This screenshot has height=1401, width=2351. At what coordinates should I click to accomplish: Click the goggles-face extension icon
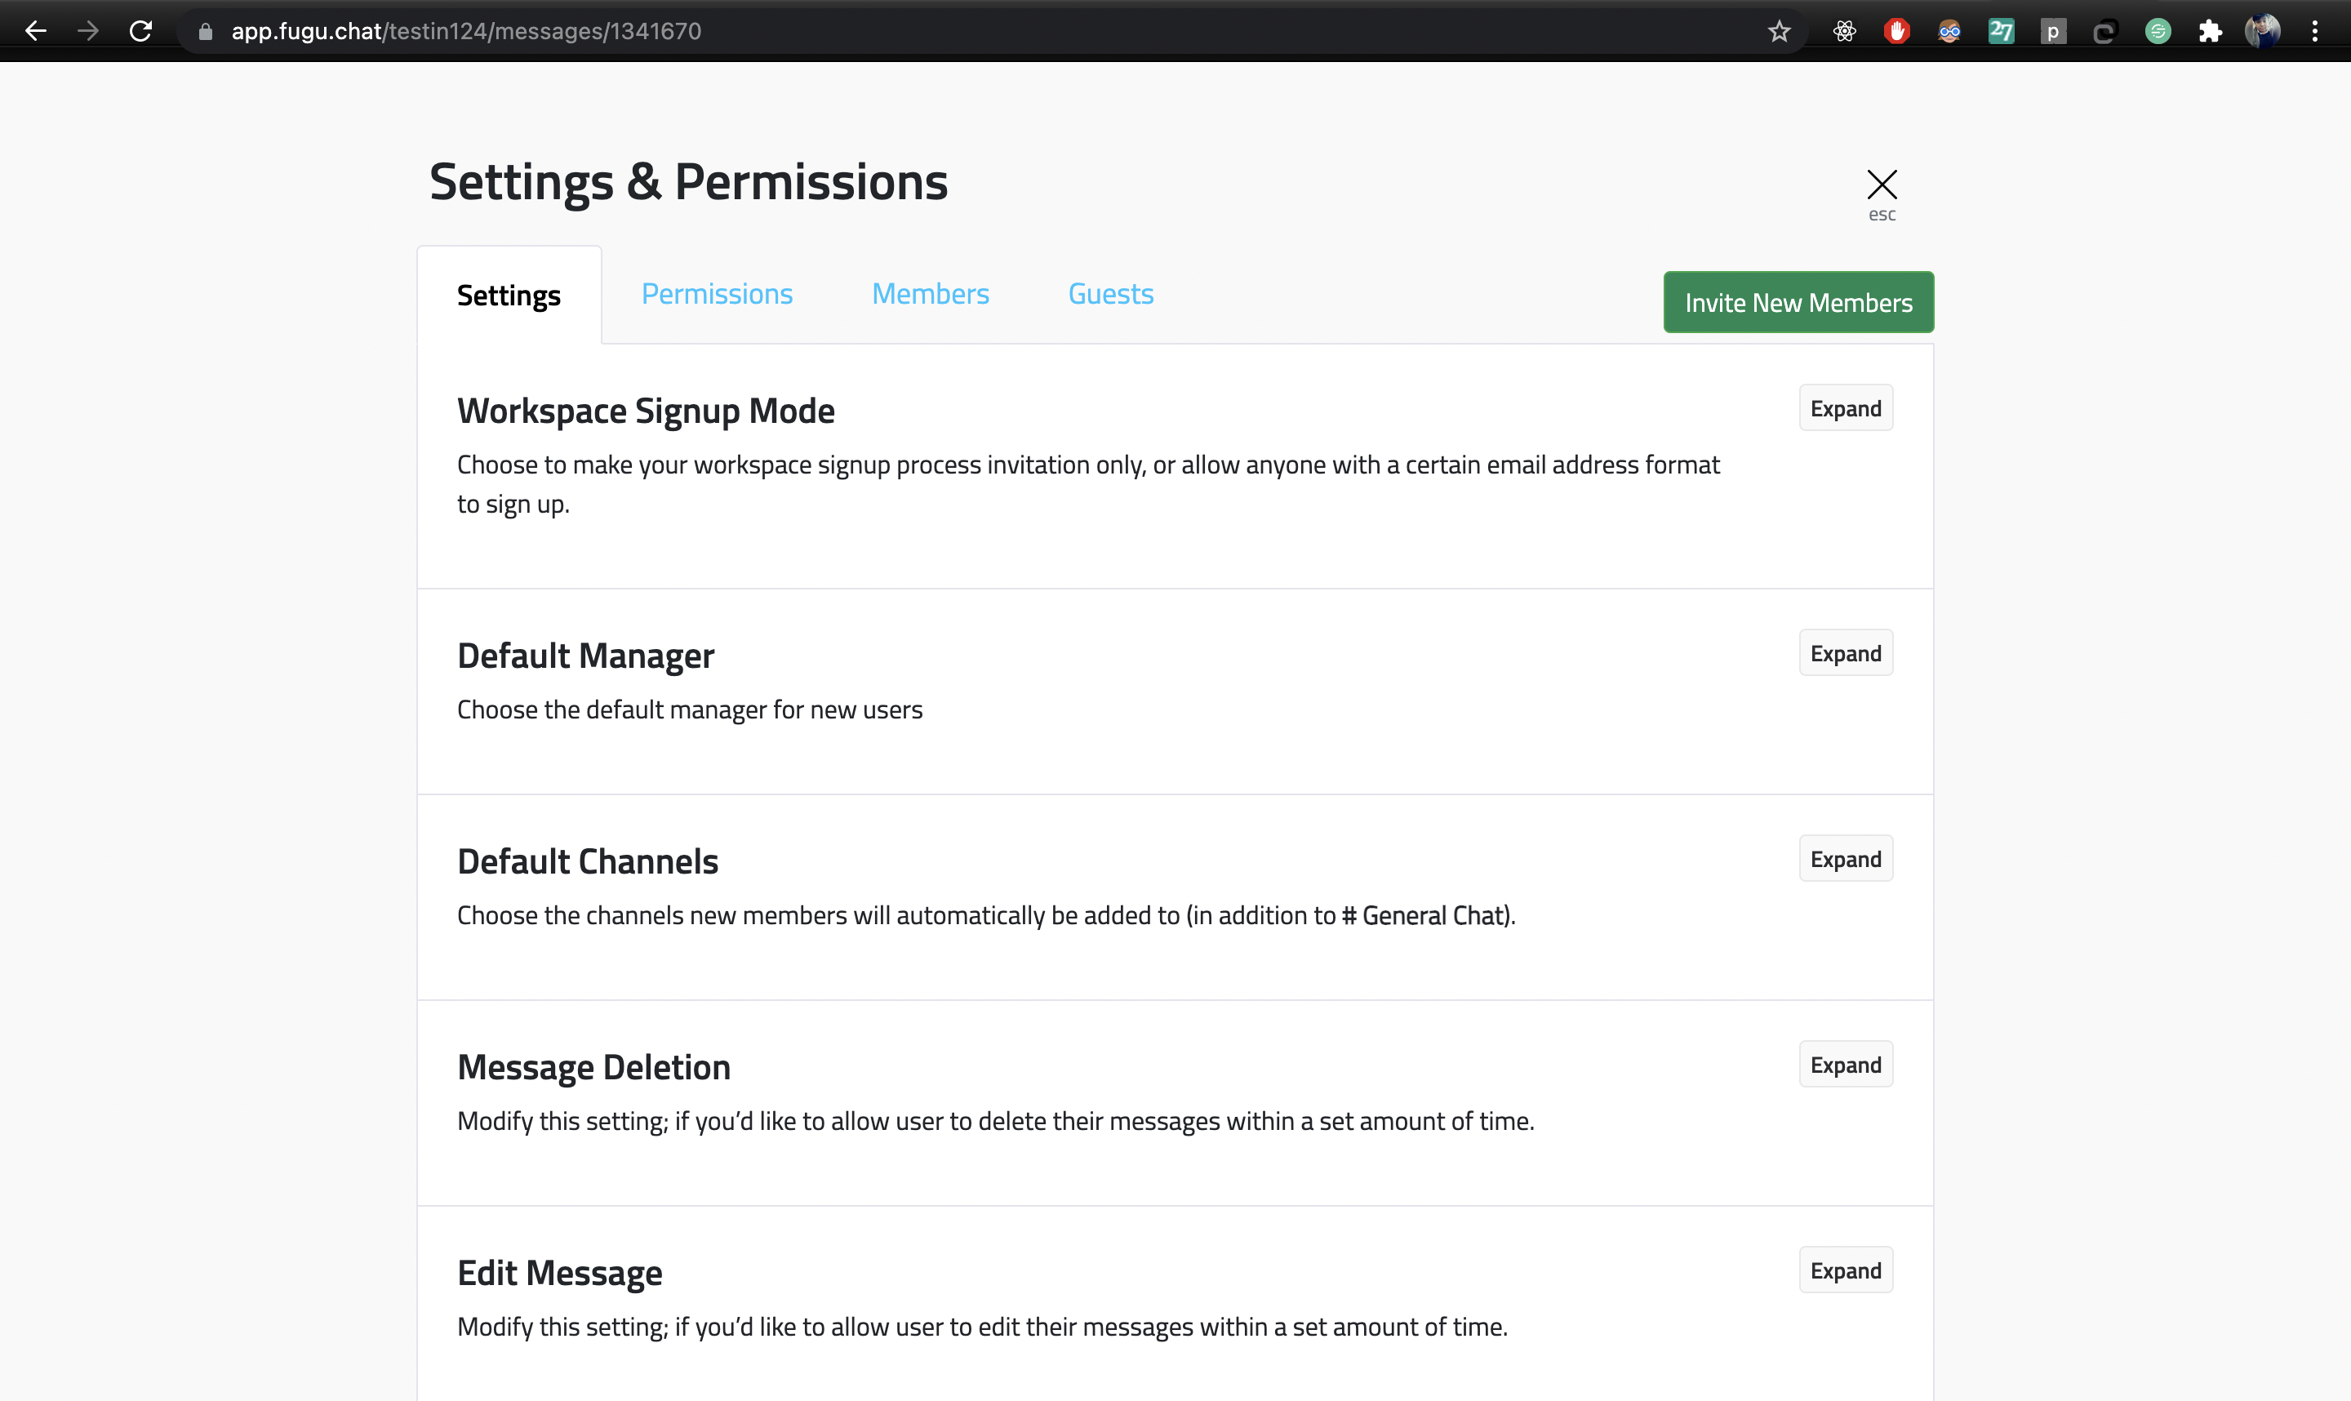[x=1949, y=31]
